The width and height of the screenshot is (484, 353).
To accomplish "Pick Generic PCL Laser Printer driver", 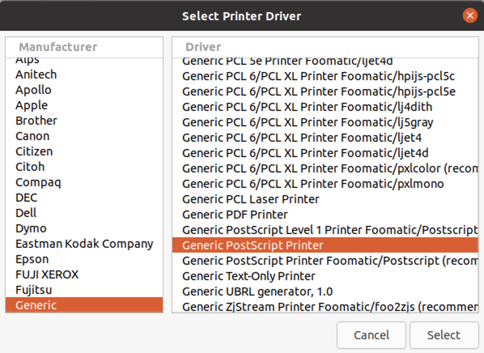I will tap(250, 199).
